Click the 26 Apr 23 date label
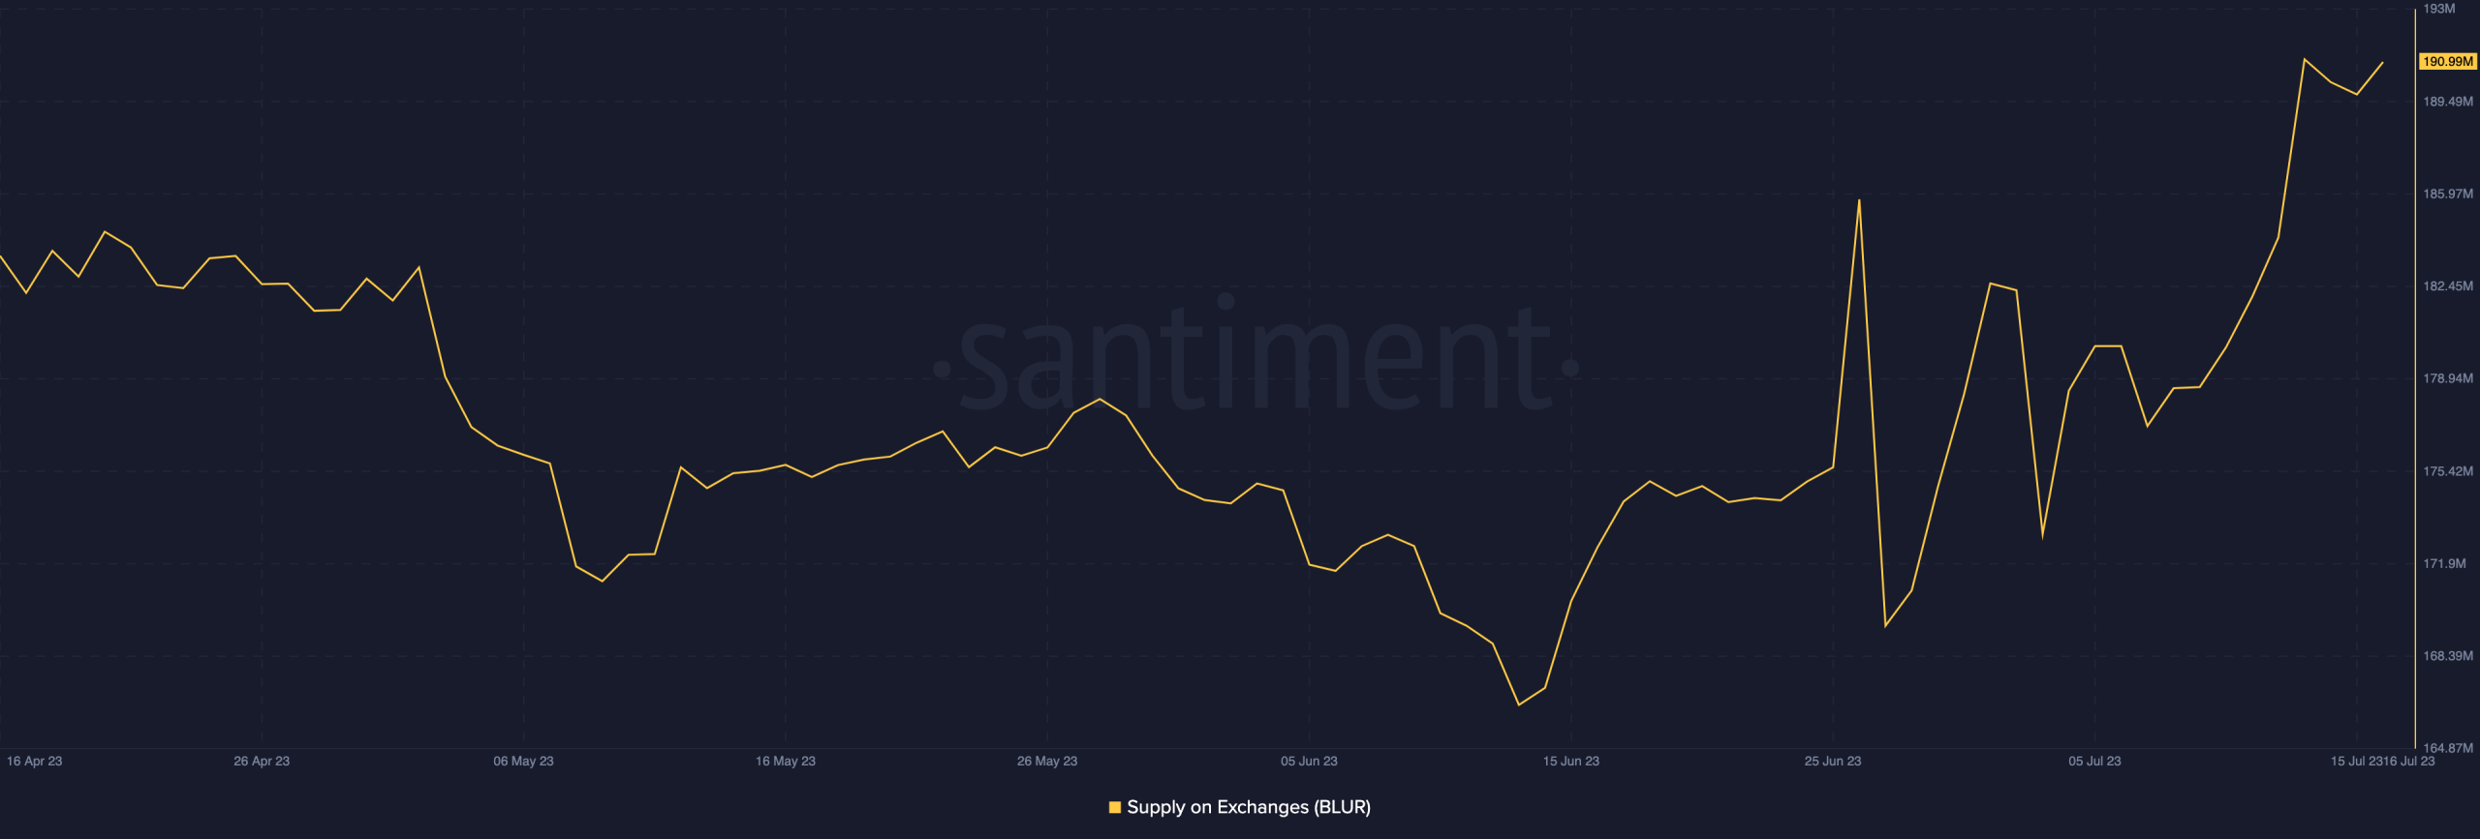Image resolution: width=2480 pixels, height=839 pixels. 262,762
